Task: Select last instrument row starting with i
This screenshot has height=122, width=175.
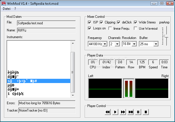Action: click(39, 94)
